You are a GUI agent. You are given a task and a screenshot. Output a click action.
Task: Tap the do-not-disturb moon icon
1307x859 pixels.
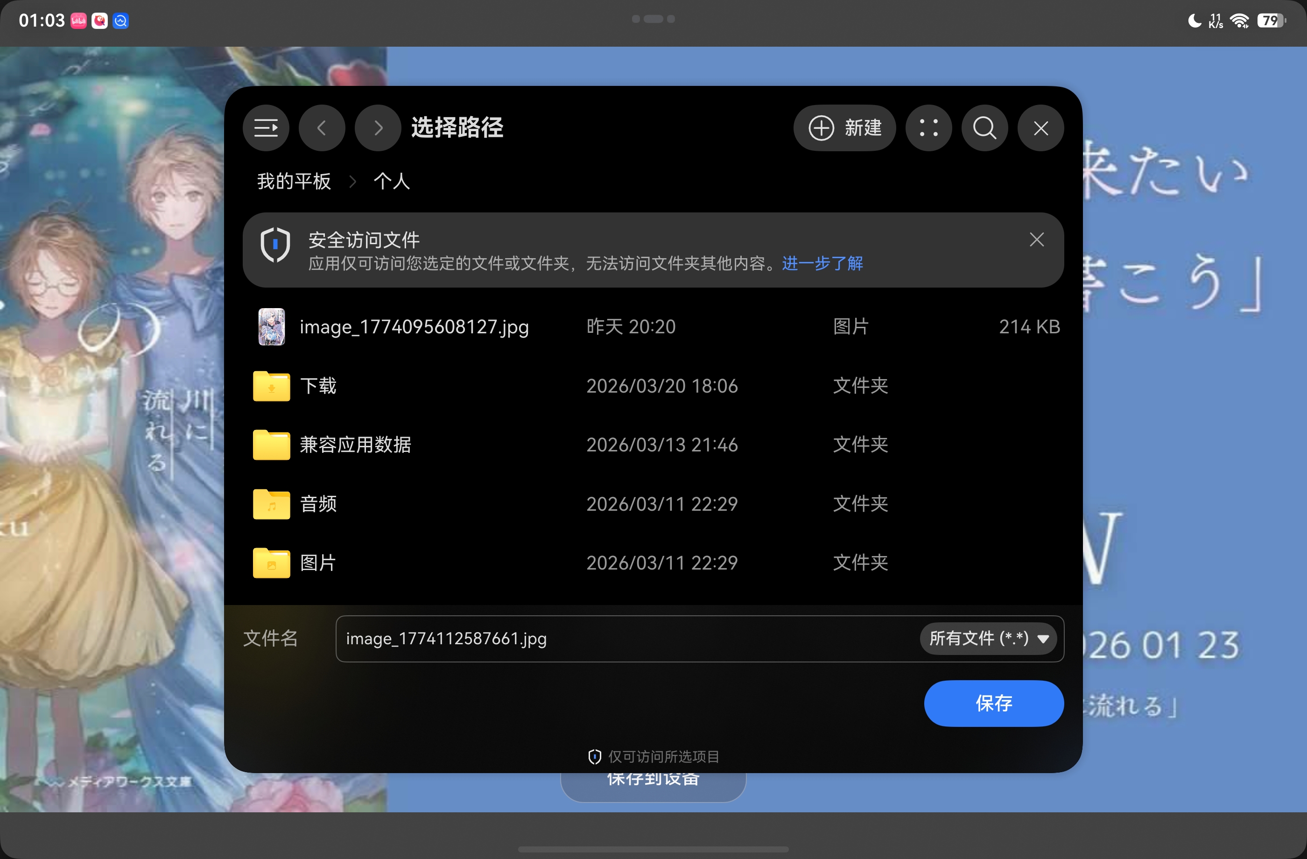[1194, 21]
